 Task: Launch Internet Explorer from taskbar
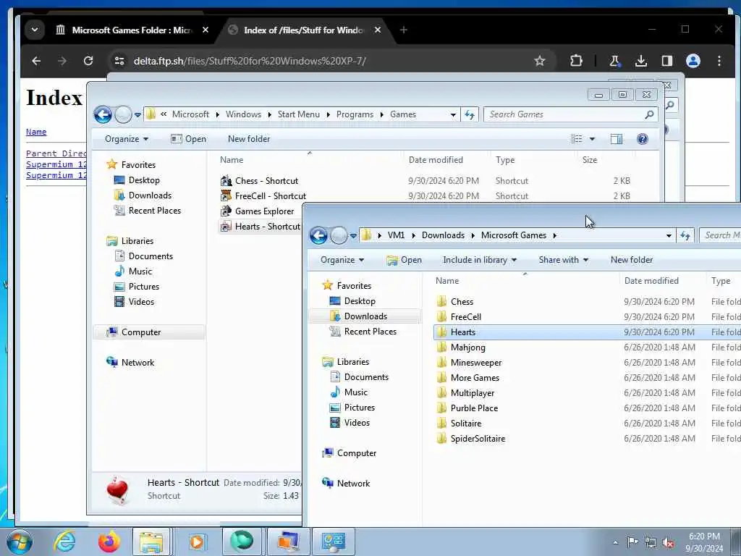point(64,542)
